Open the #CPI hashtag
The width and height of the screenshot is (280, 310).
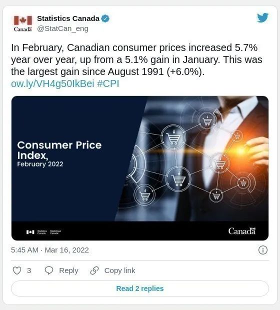(x=108, y=83)
